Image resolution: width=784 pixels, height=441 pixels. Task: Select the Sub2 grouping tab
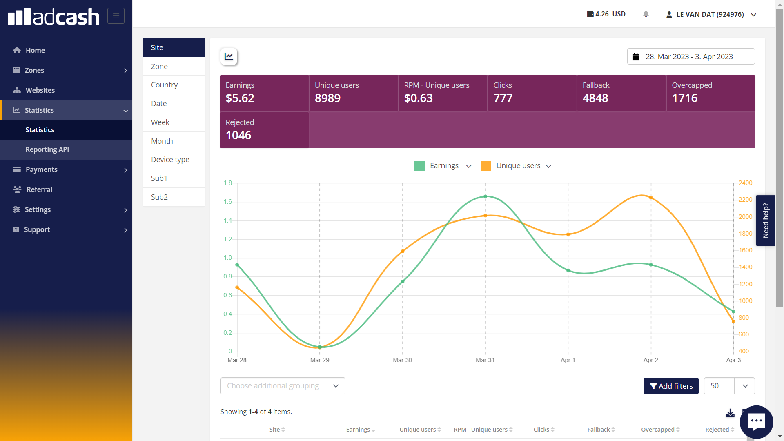[x=174, y=197]
